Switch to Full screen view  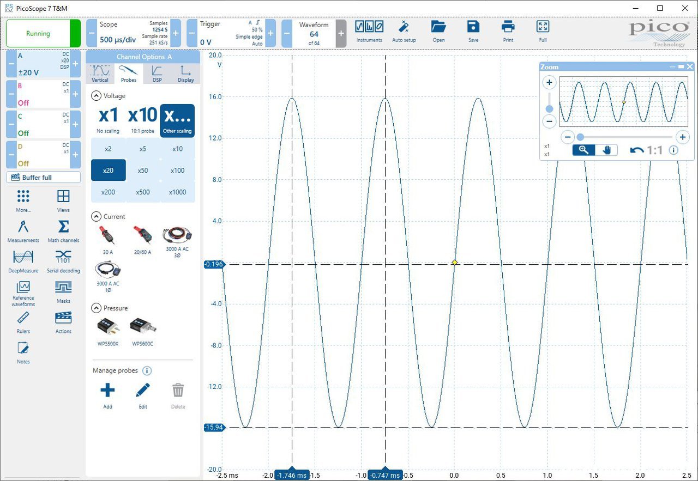[543, 32]
